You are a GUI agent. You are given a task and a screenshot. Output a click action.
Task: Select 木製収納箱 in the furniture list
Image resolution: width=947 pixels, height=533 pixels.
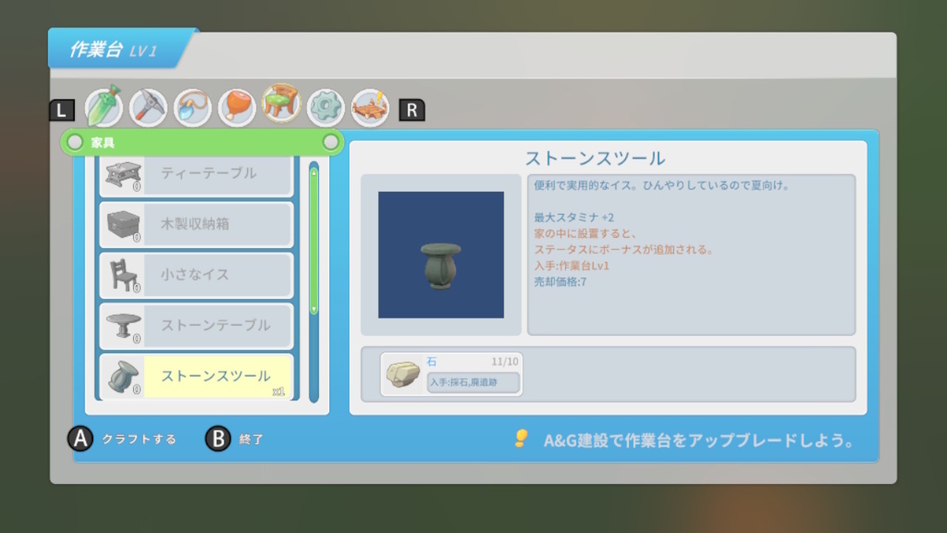(196, 223)
